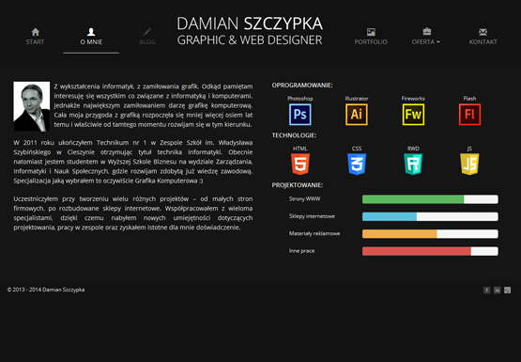Click the 'OPROGRAMOWANIE:' heading

302,86
